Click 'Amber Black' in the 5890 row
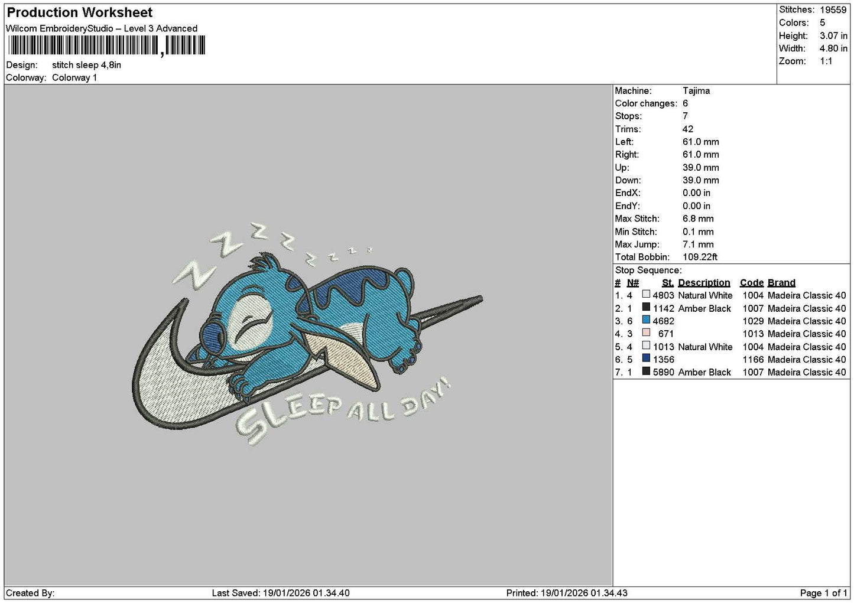854x603 pixels. (x=704, y=373)
